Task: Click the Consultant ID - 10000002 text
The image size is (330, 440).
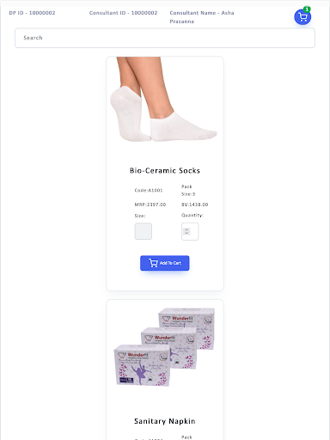Action: pyautogui.click(x=123, y=13)
